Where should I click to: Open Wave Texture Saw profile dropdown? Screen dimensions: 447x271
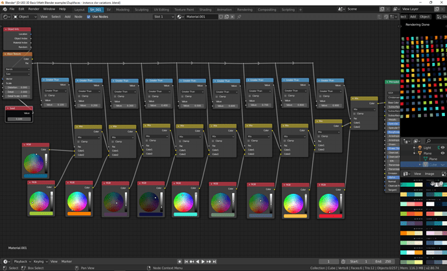point(17,74)
